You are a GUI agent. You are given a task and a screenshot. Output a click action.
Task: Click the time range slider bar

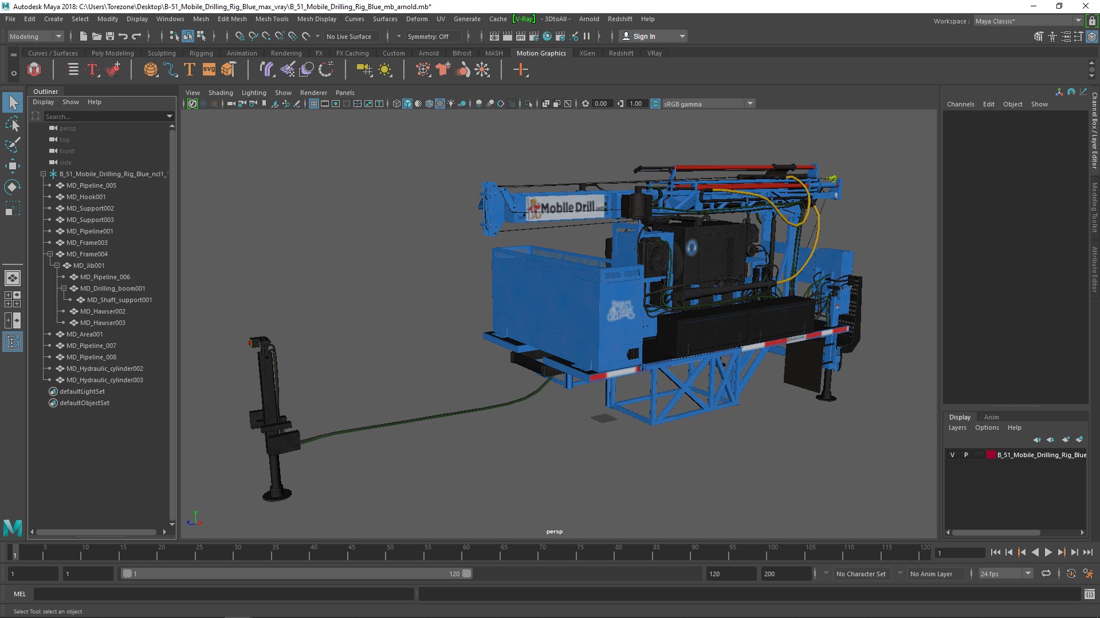click(x=297, y=573)
